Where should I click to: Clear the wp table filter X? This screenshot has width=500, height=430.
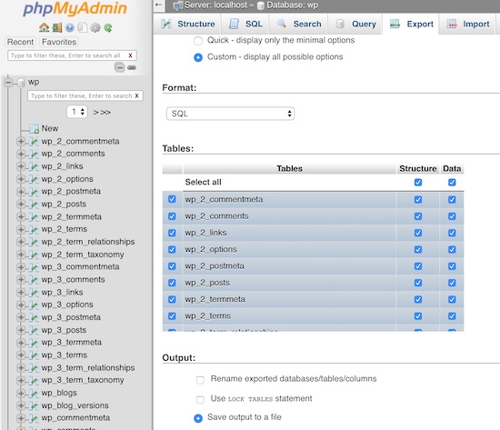pyautogui.click(x=136, y=95)
